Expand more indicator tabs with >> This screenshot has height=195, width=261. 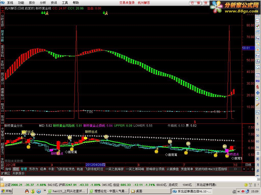point(235,169)
